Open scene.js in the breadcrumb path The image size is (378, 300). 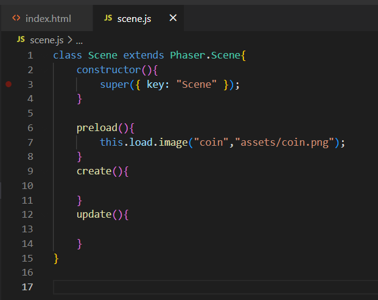point(47,40)
